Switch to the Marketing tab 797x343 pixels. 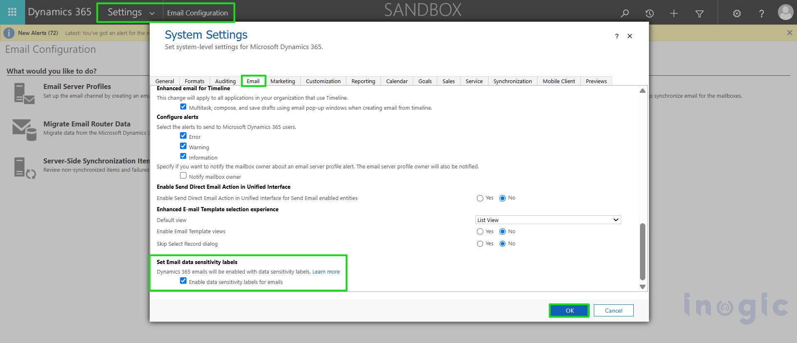tap(283, 81)
